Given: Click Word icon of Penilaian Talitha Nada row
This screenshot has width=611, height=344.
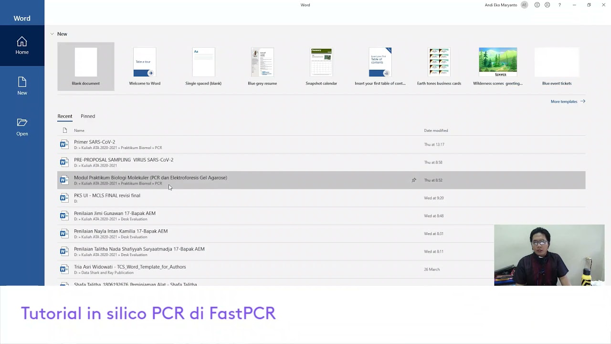Looking at the screenshot, I should (x=64, y=251).
